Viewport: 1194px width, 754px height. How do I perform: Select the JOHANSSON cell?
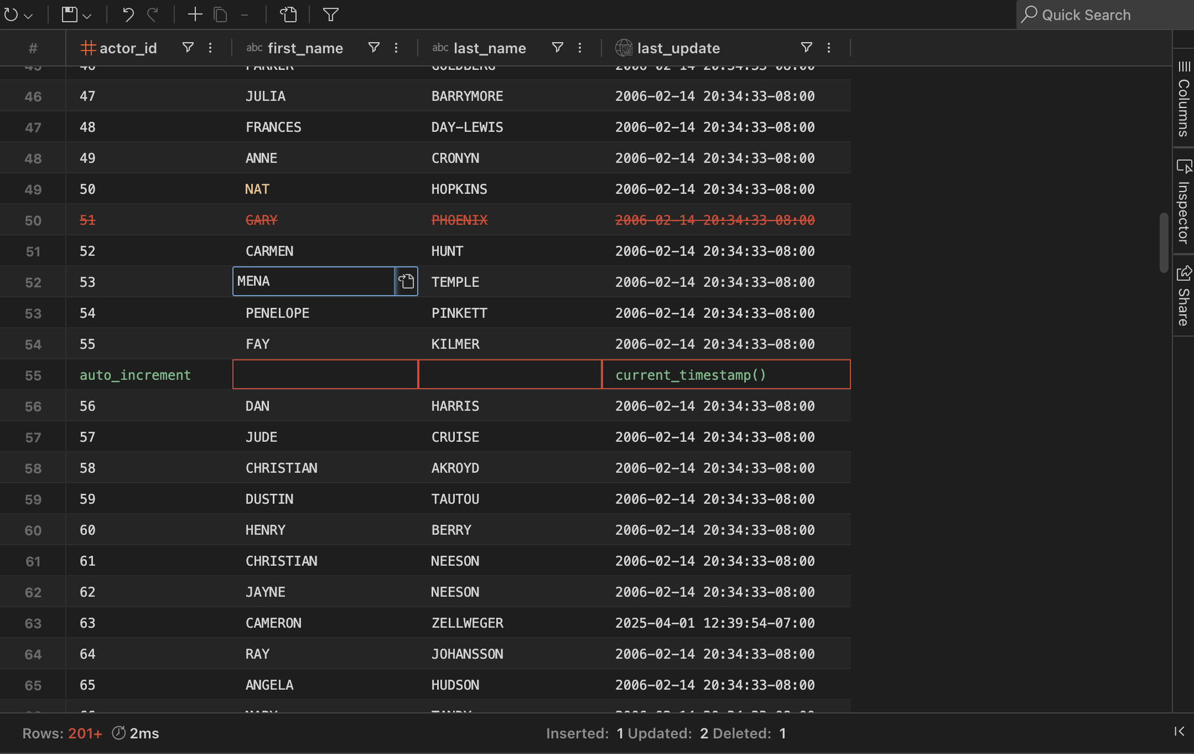point(510,654)
